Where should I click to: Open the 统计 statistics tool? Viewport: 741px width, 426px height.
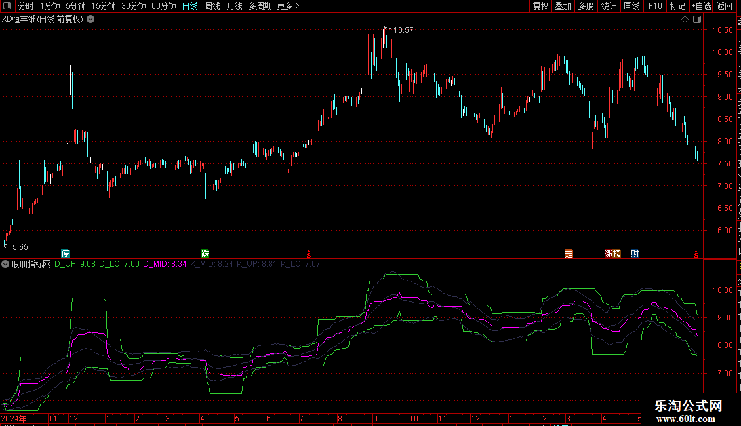[609, 6]
